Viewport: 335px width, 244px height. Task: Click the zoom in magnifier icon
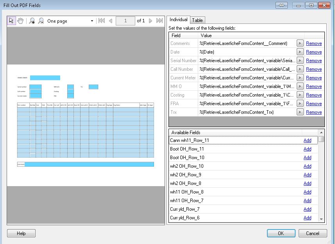pyautogui.click(x=32, y=21)
